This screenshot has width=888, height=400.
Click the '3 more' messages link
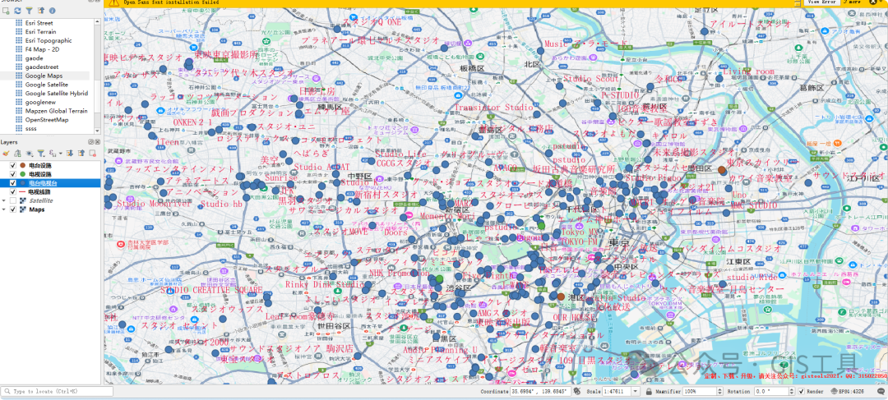point(853,2)
